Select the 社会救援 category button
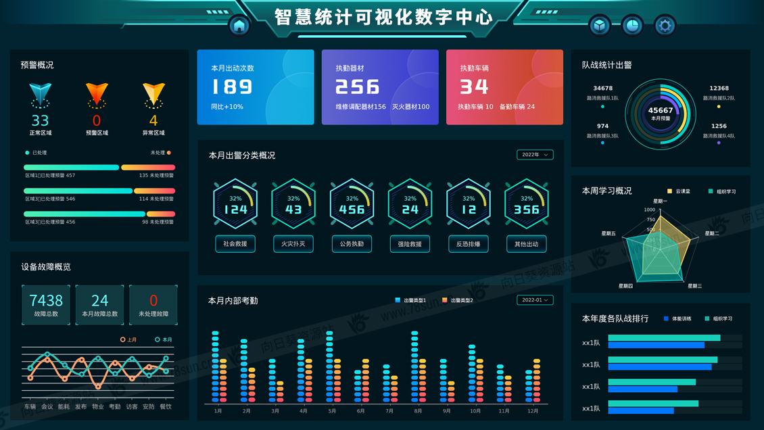764x430 pixels. tap(235, 244)
